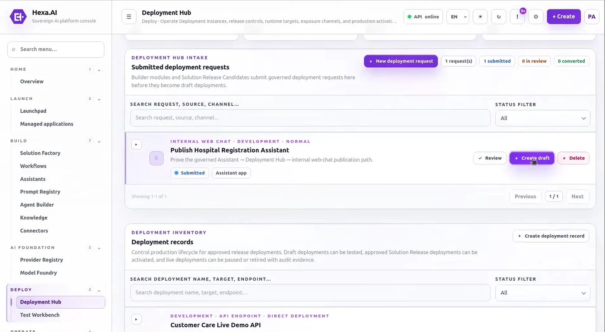
Task: Click Create deployment record button
Action: pyautogui.click(x=551, y=236)
